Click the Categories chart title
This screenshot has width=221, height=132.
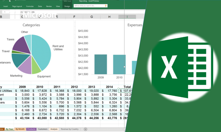pyautogui.click(x=31, y=25)
